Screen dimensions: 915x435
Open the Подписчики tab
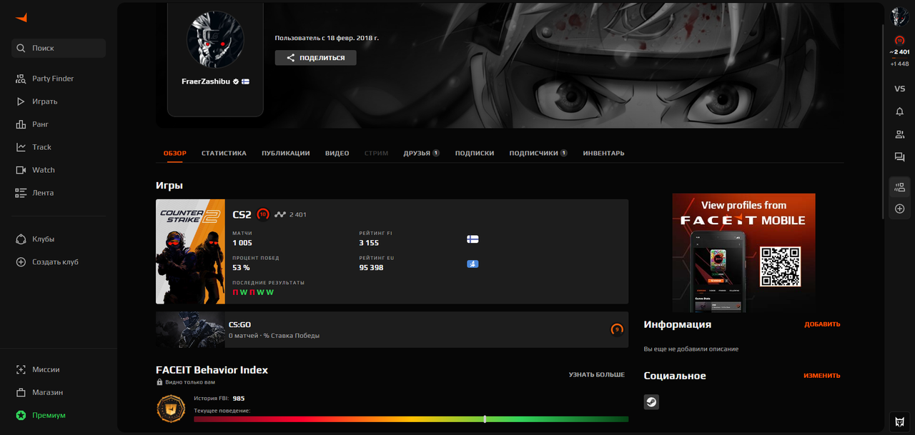tap(538, 153)
